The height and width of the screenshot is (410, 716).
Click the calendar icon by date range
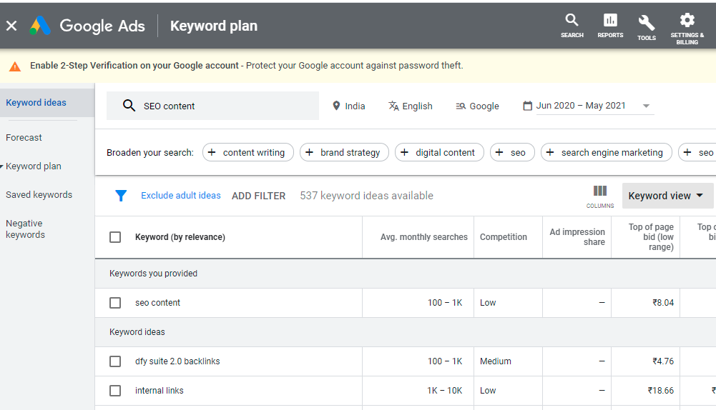tap(527, 106)
